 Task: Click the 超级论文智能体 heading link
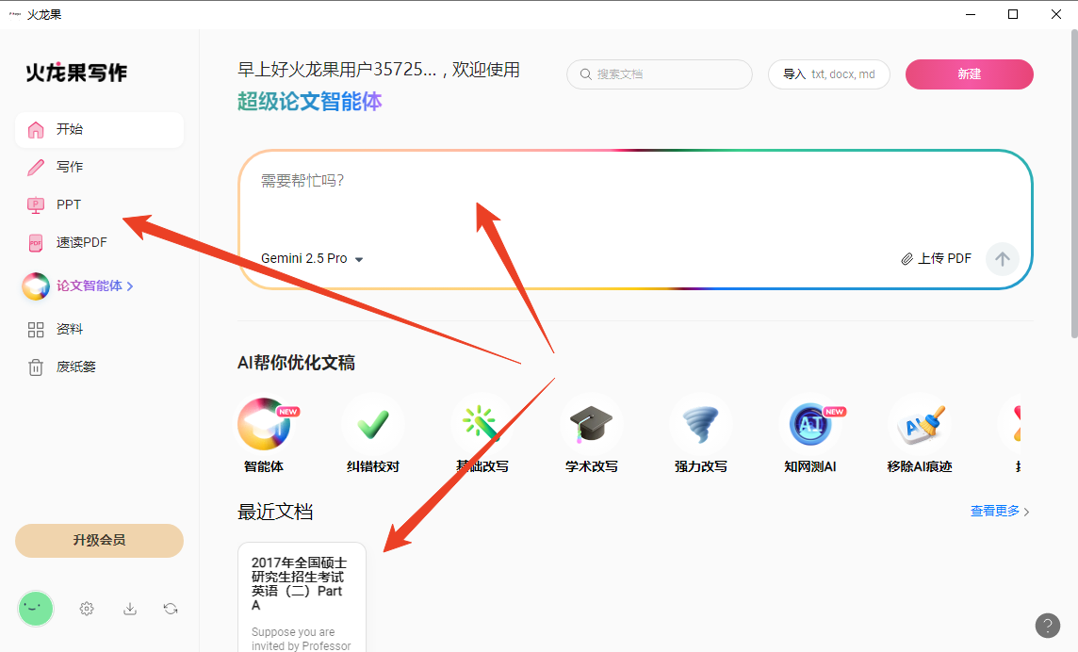click(309, 102)
